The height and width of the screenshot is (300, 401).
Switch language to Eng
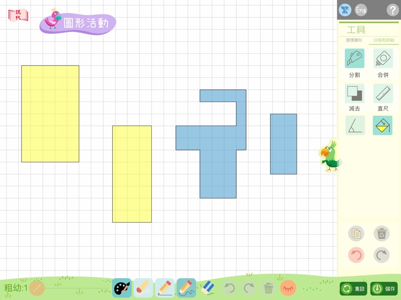[361, 10]
